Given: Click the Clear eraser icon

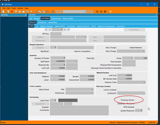Looking at the screenshot, I should [x=31, y=11].
